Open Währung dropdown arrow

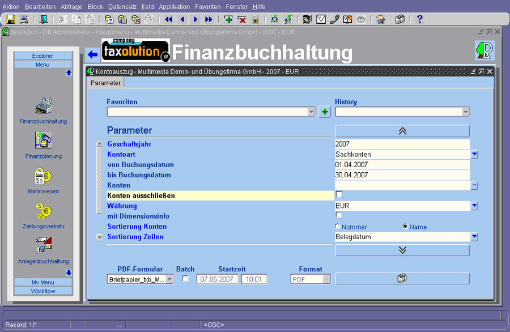[474, 206]
